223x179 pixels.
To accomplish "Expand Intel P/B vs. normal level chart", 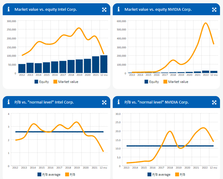I will tap(104, 102).
